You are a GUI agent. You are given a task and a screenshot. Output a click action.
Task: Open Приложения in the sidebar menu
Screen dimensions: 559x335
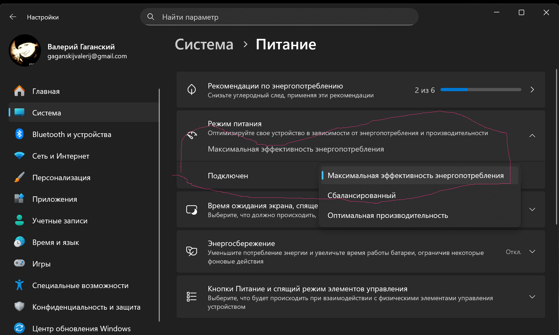pyautogui.click(x=55, y=199)
